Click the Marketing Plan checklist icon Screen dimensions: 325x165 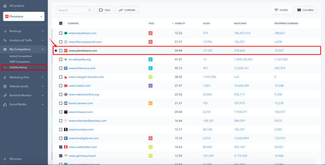pyautogui.click(x=5, y=77)
